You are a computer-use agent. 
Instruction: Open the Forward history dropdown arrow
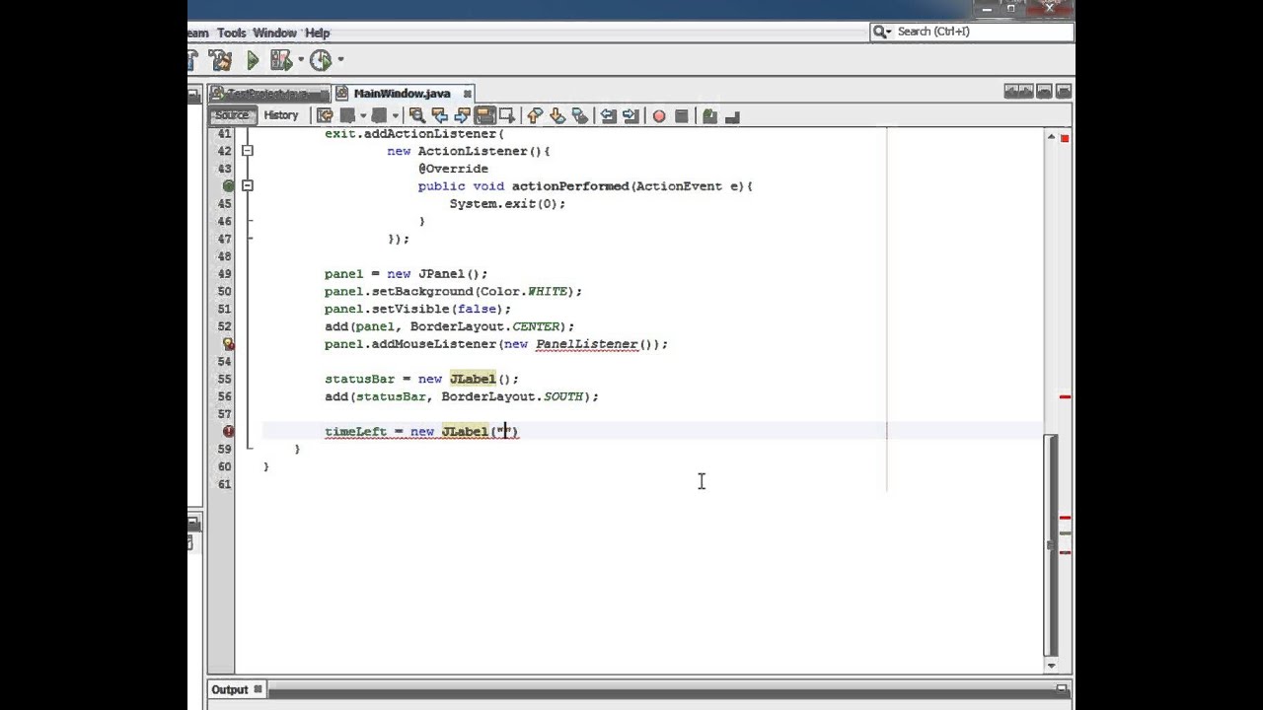tap(394, 116)
